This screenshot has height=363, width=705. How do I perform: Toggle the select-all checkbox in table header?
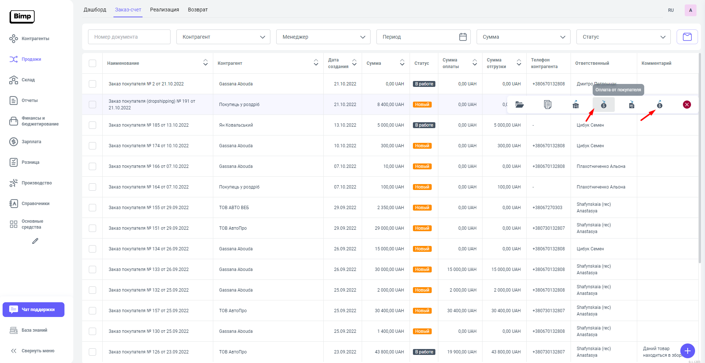coord(92,63)
